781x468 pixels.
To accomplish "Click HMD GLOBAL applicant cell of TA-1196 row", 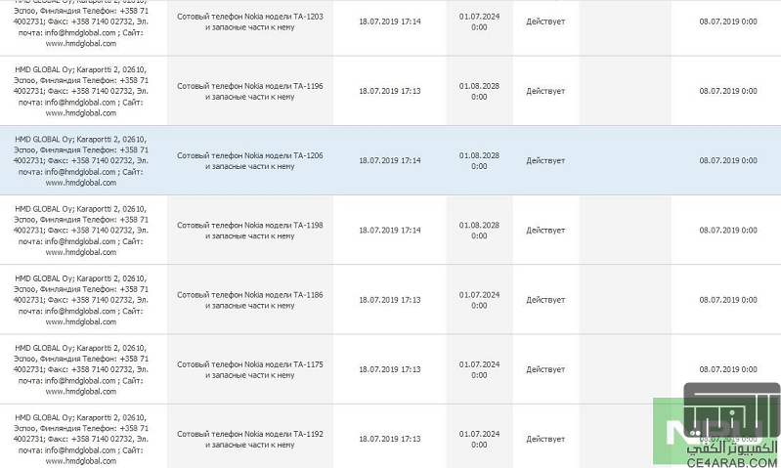I will [81, 91].
